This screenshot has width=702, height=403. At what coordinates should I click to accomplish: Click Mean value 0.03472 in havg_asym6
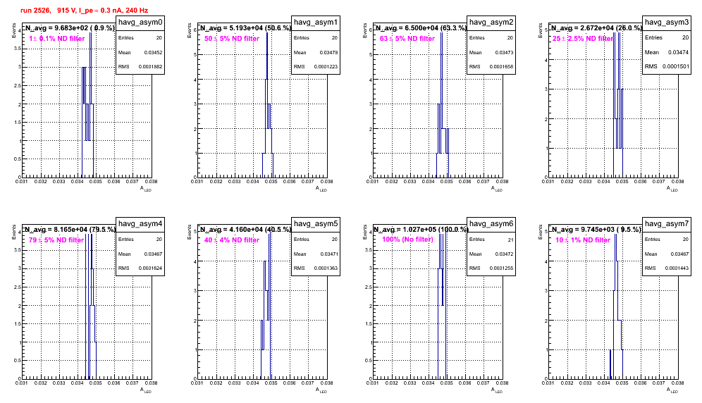[504, 254]
